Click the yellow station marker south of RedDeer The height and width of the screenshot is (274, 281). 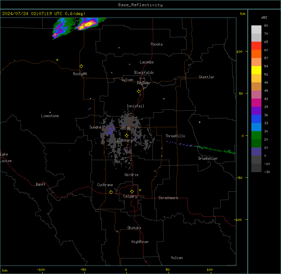[x=139, y=91]
